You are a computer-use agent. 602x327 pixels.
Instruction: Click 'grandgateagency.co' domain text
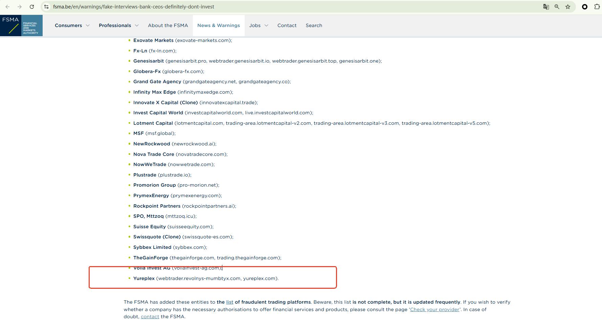click(x=263, y=81)
